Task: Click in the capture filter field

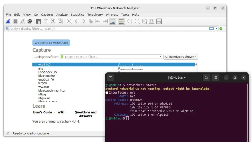Action: 112,57
